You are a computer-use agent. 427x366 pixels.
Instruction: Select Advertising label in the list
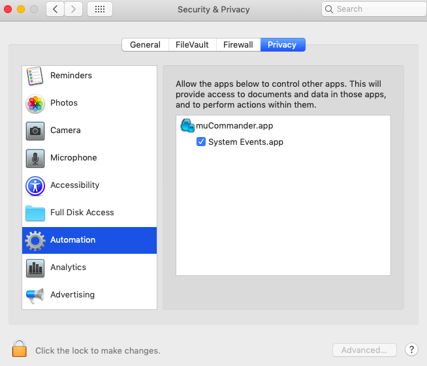point(72,295)
